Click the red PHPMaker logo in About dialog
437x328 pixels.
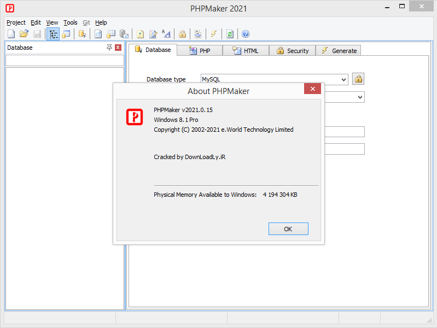[x=135, y=117]
